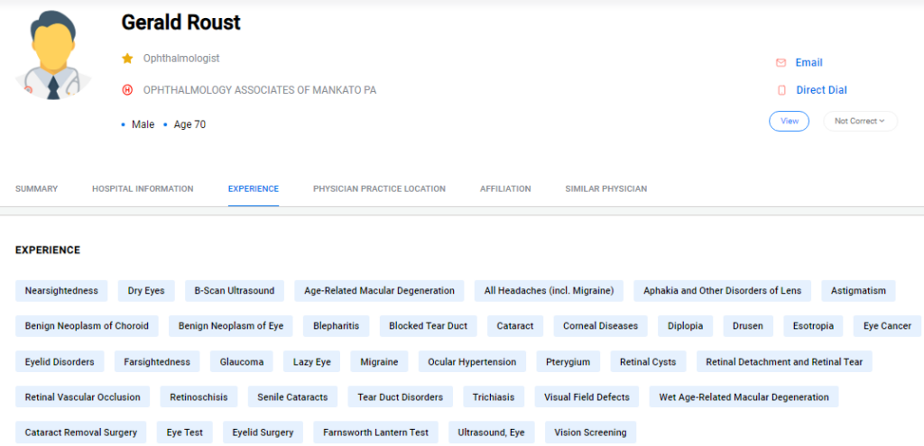Select the Cataract Removal Surgery tag
The width and height of the screenshot is (924, 446).
80,432
